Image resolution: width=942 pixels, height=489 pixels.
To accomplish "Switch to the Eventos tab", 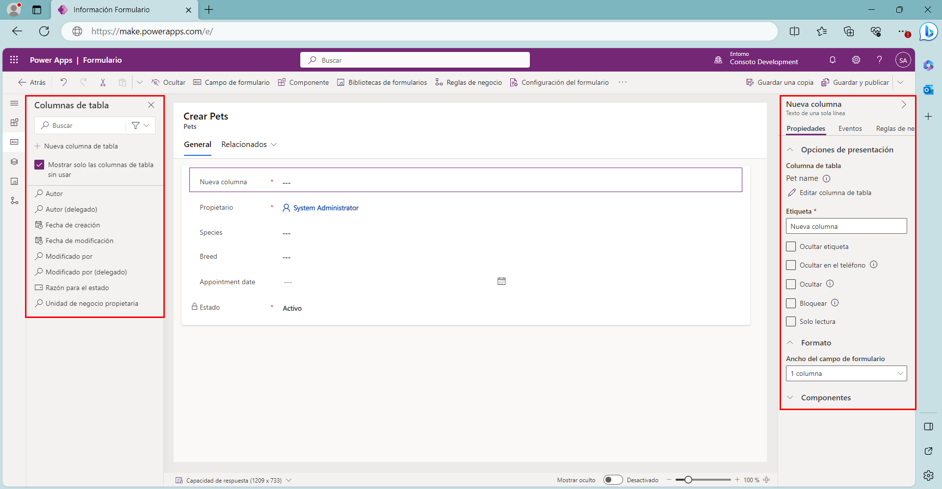I will (850, 129).
